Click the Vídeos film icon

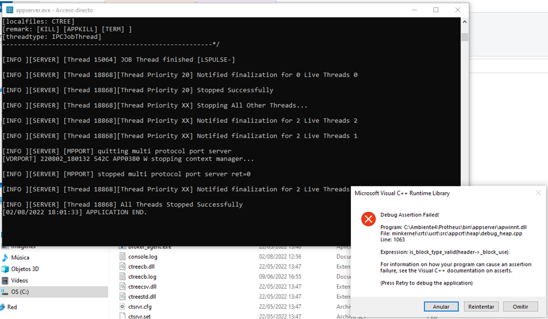click(5, 281)
